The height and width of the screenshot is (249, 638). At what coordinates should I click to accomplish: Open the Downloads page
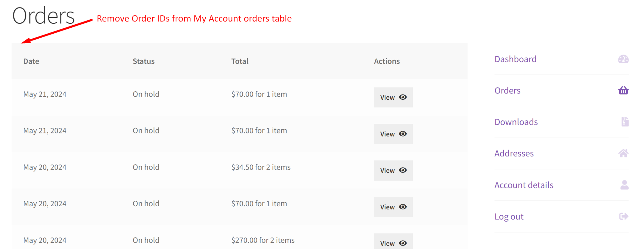pos(516,122)
